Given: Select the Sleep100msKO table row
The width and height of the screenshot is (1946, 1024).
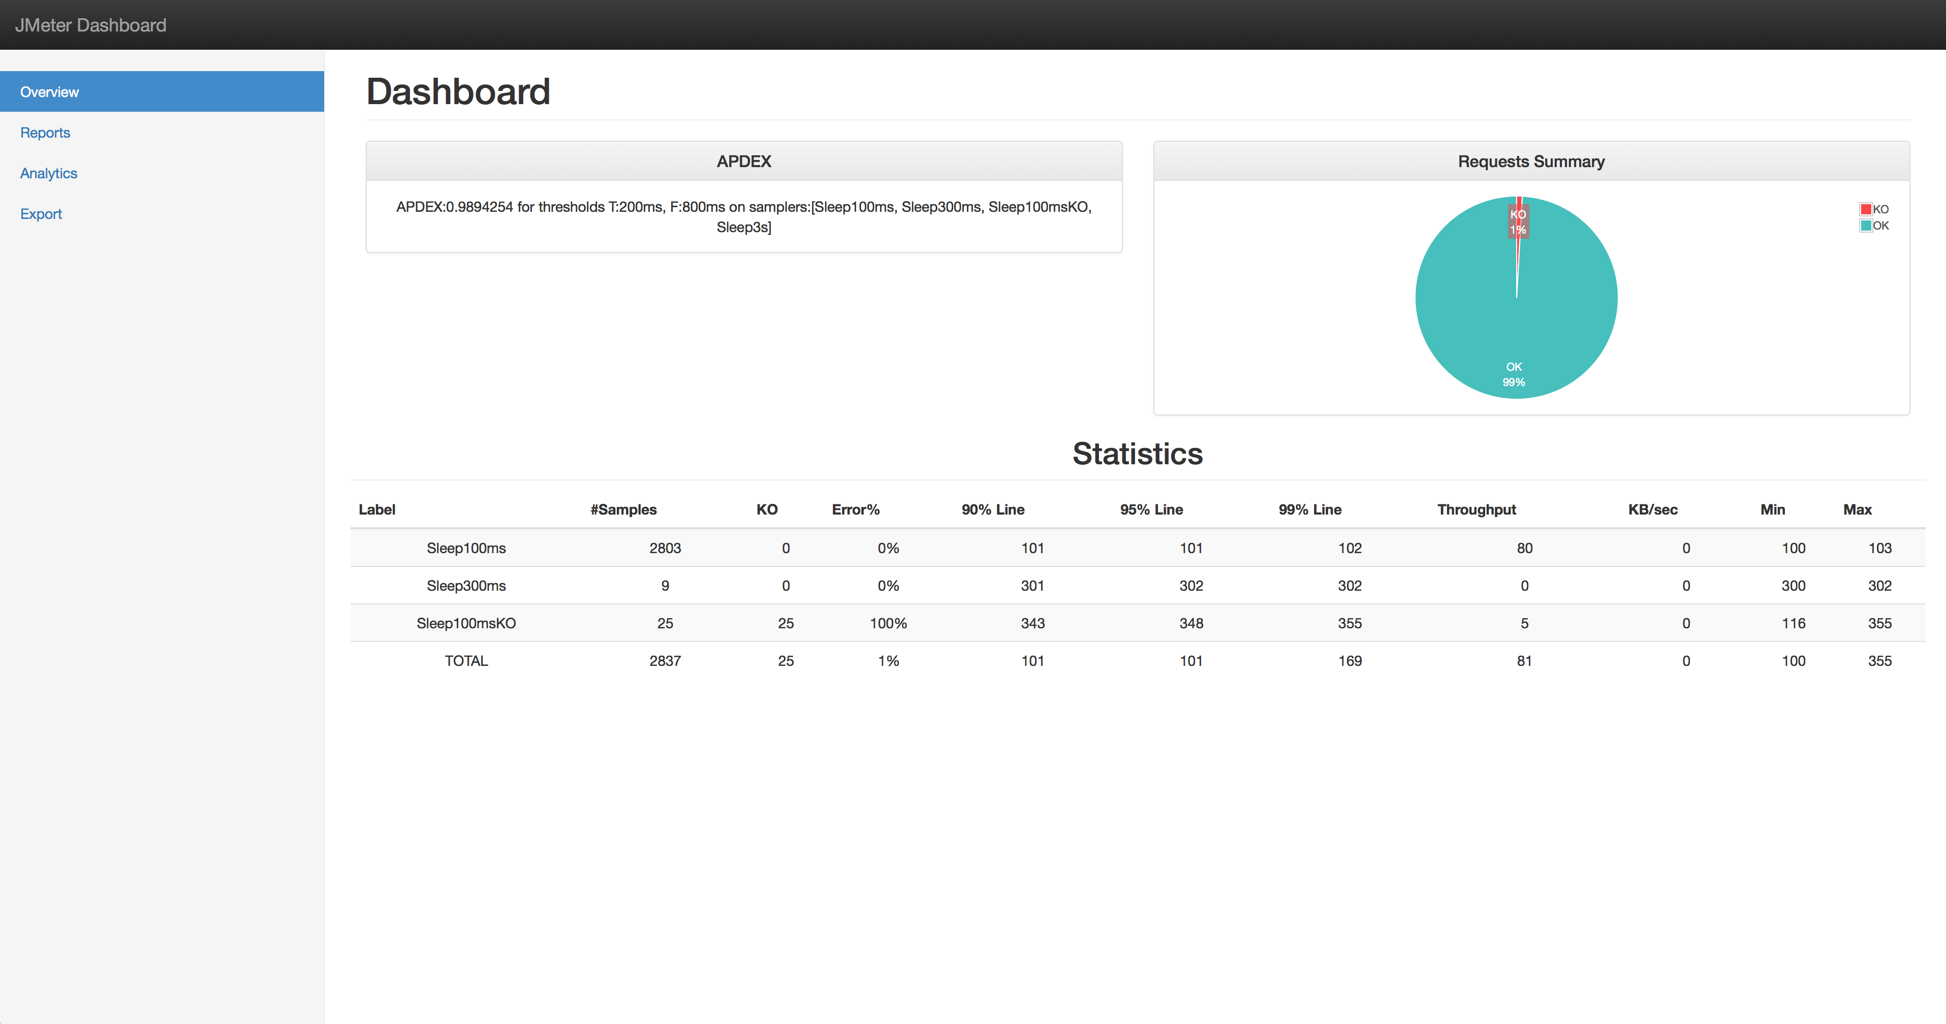Looking at the screenshot, I should (466, 624).
